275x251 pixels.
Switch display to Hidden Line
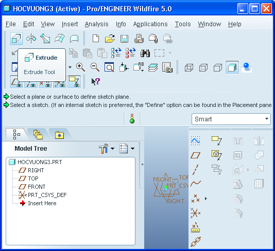click(x=203, y=67)
